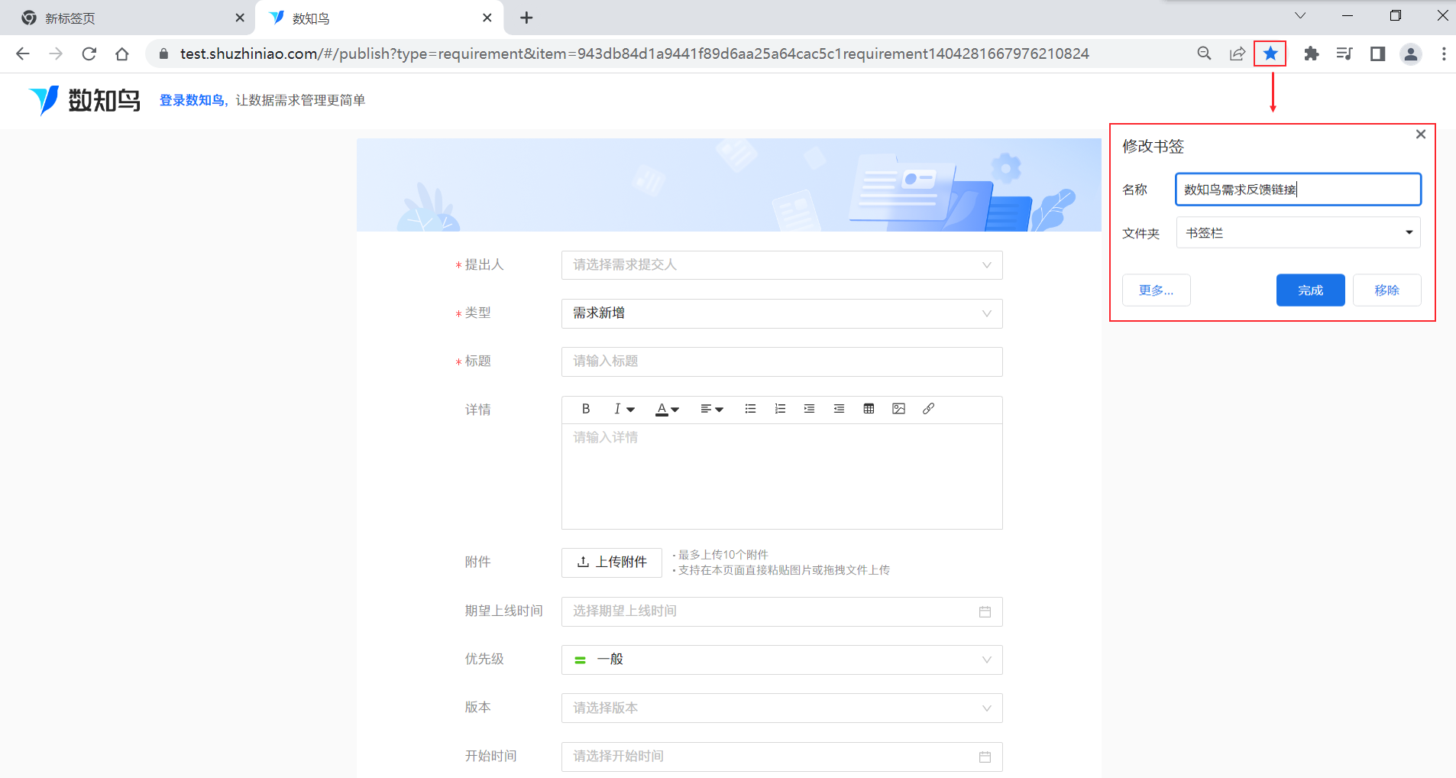Open the 开始时间 date picker
The width and height of the screenshot is (1456, 778).
click(x=781, y=757)
